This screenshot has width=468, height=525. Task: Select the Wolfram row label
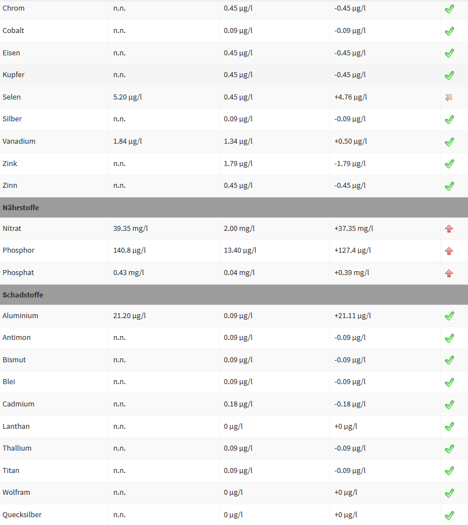pyautogui.click(x=16, y=493)
